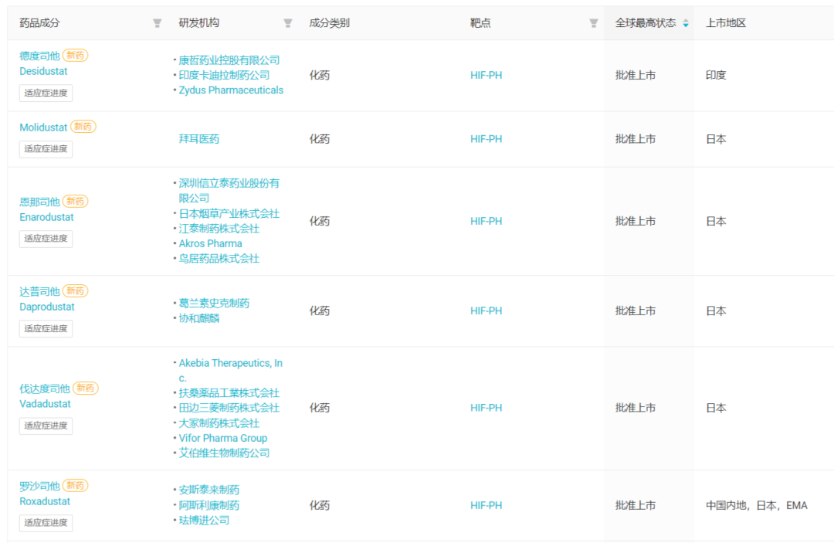
Task: Open HIF-PH target link in Molidustat row
Action: [486, 139]
